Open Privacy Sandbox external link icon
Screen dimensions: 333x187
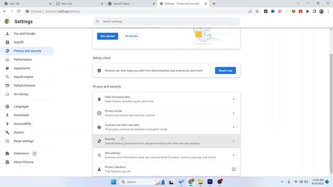[x=234, y=169]
